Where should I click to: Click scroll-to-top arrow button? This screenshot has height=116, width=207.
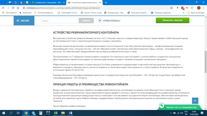[195, 101]
